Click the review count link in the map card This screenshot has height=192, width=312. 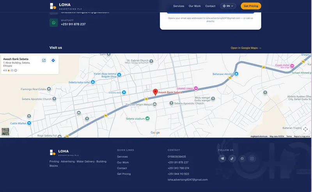pyautogui.click(x=12, y=70)
